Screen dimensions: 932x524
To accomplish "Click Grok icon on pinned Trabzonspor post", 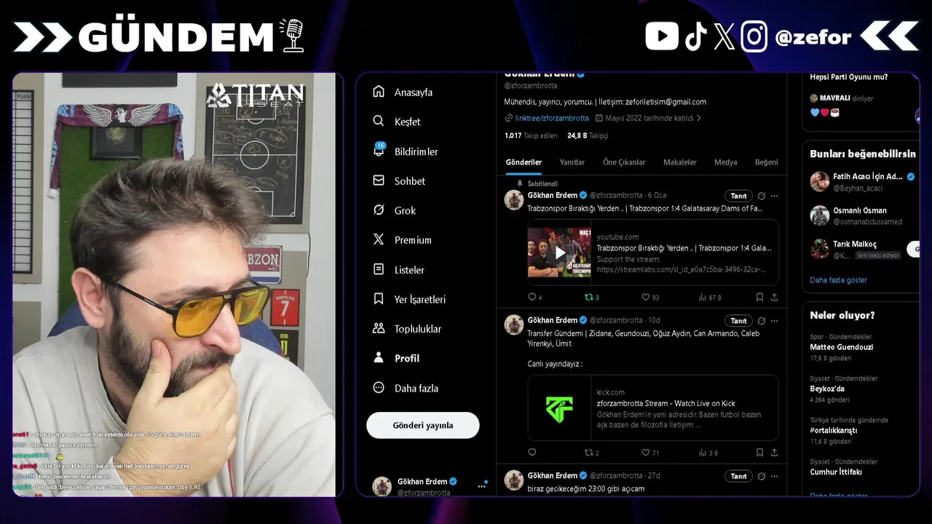I will [762, 196].
